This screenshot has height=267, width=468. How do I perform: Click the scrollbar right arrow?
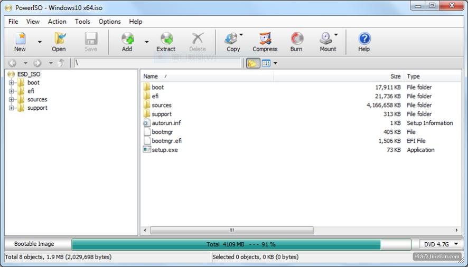click(x=456, y=230)
